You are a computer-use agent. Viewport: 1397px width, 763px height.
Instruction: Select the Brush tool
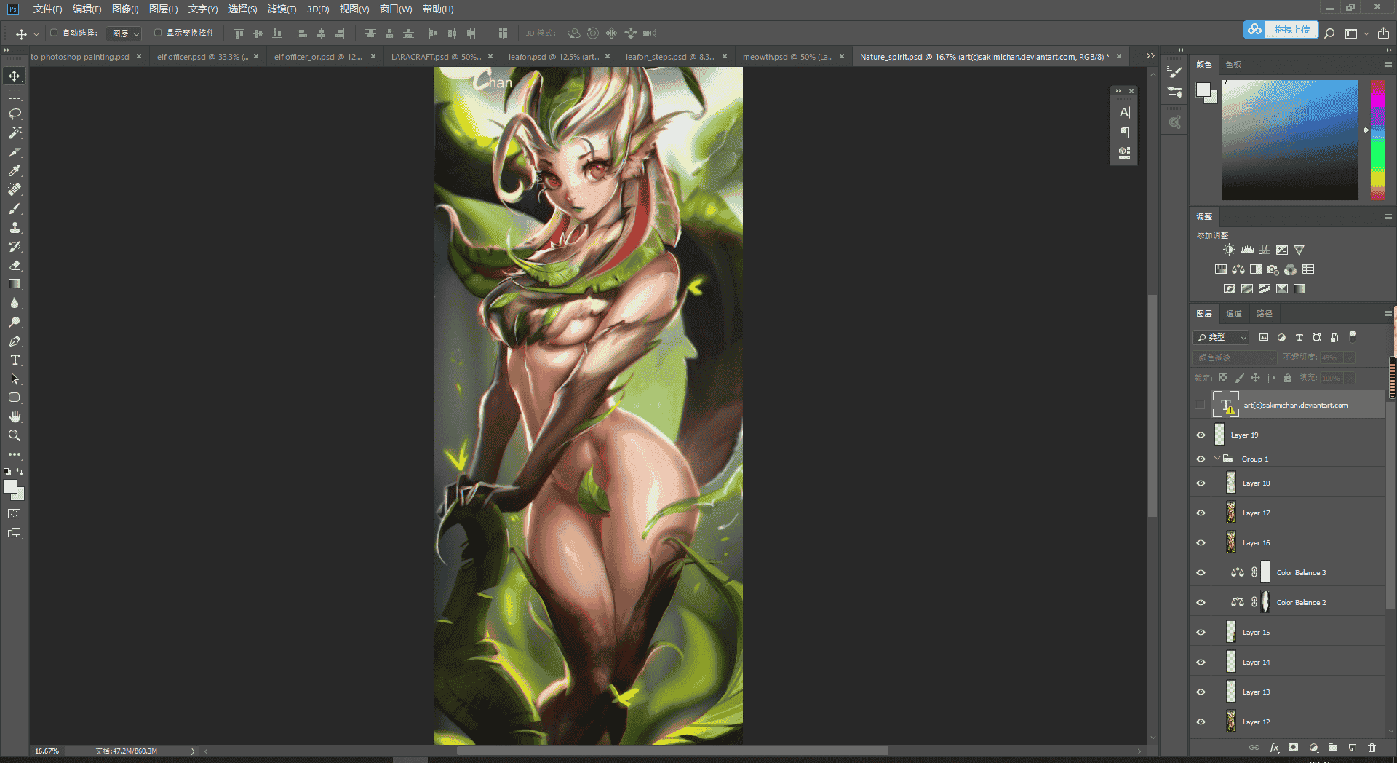pos(15,208)
